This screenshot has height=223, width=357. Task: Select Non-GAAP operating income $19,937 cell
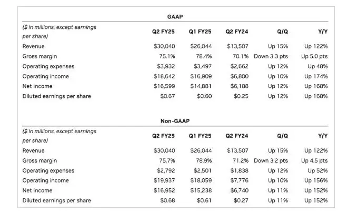click(x=164, y=180)
